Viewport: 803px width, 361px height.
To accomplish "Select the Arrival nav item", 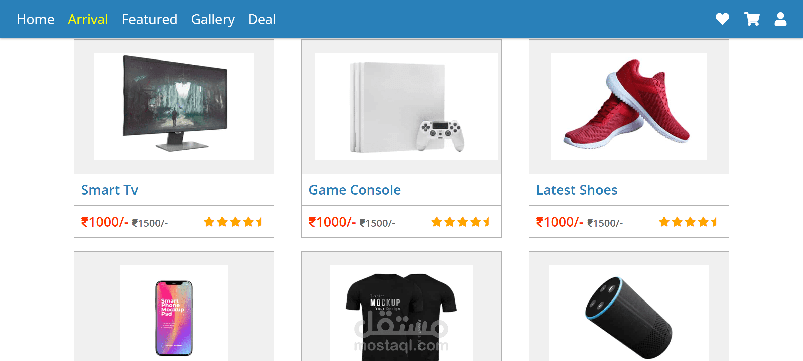I will point(88,19).
